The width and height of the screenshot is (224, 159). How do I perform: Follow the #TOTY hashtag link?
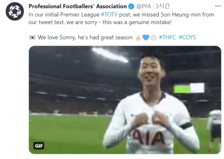109,14
